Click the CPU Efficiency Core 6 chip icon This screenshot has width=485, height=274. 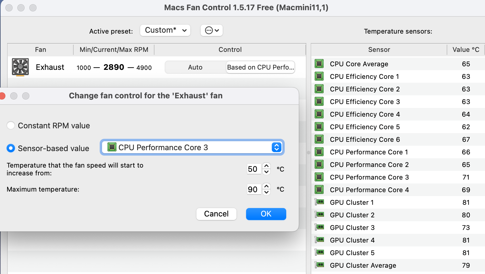point(319,139)
